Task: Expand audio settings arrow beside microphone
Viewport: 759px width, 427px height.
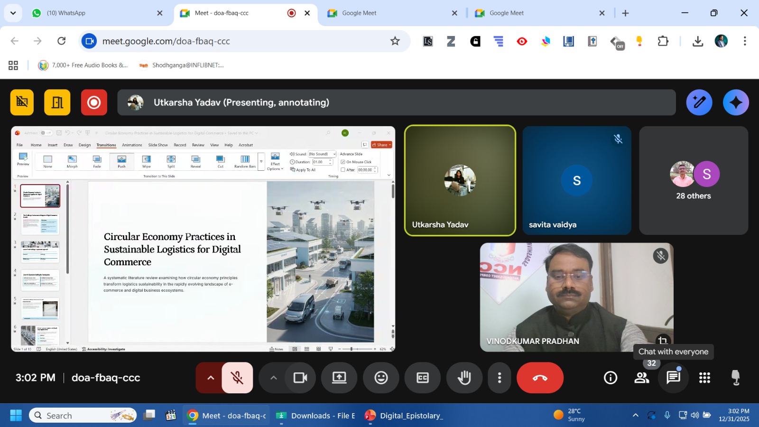Action: 211,378
